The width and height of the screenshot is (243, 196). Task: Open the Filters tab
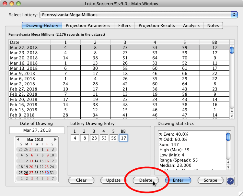coord(124,25)
